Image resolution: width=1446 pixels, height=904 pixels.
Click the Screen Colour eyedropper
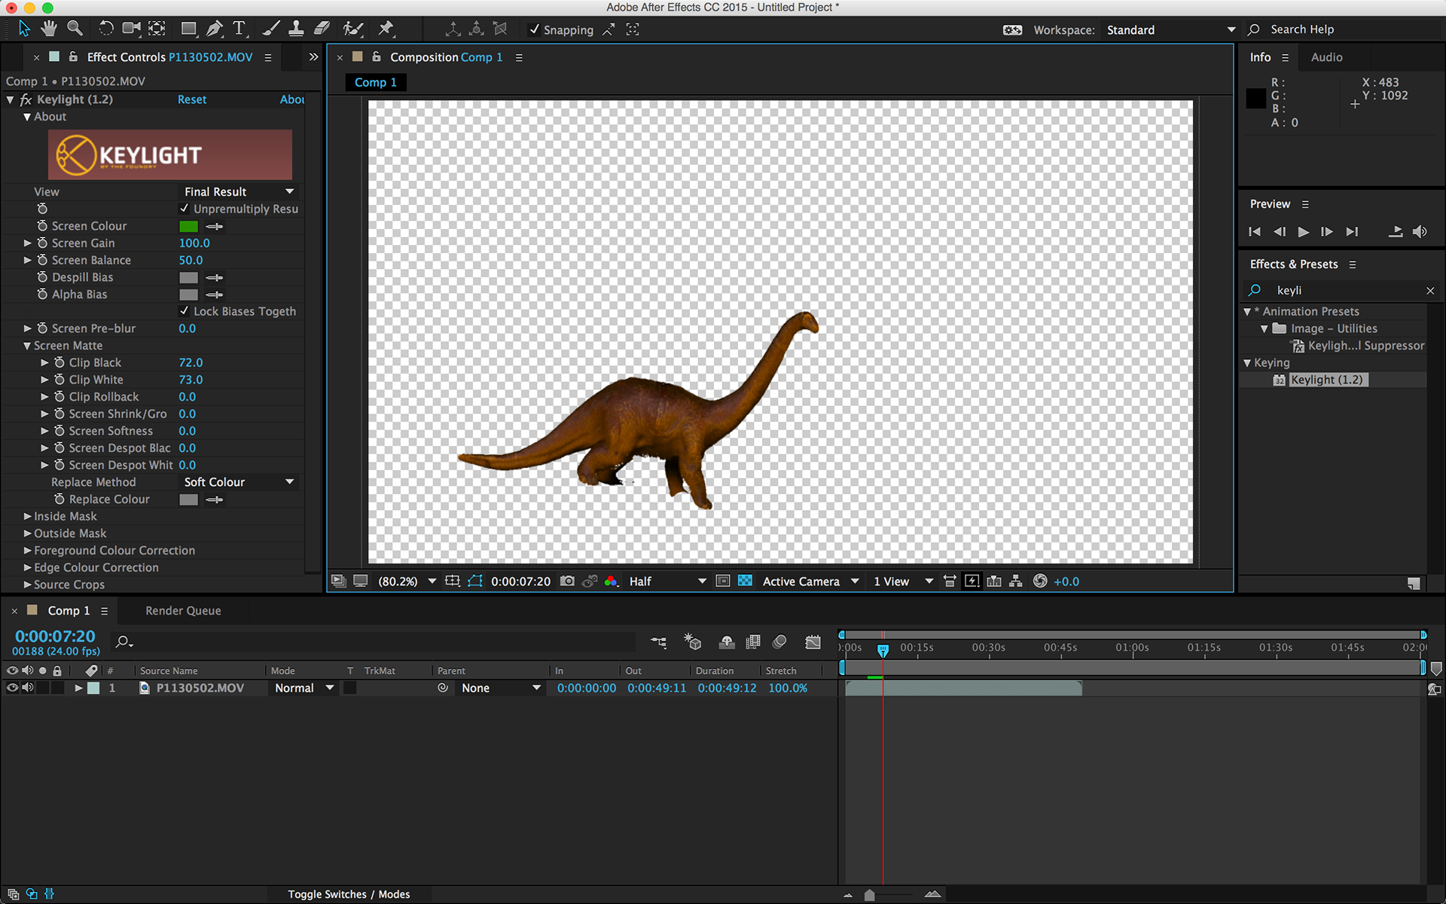pyautogui.click(x=215, y=226)
